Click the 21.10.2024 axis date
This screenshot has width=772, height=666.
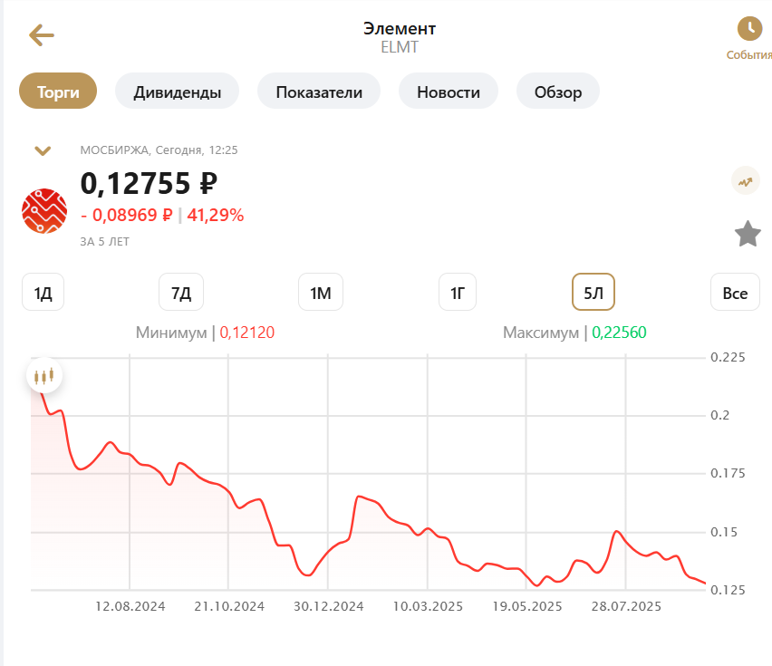click(229, 606)
